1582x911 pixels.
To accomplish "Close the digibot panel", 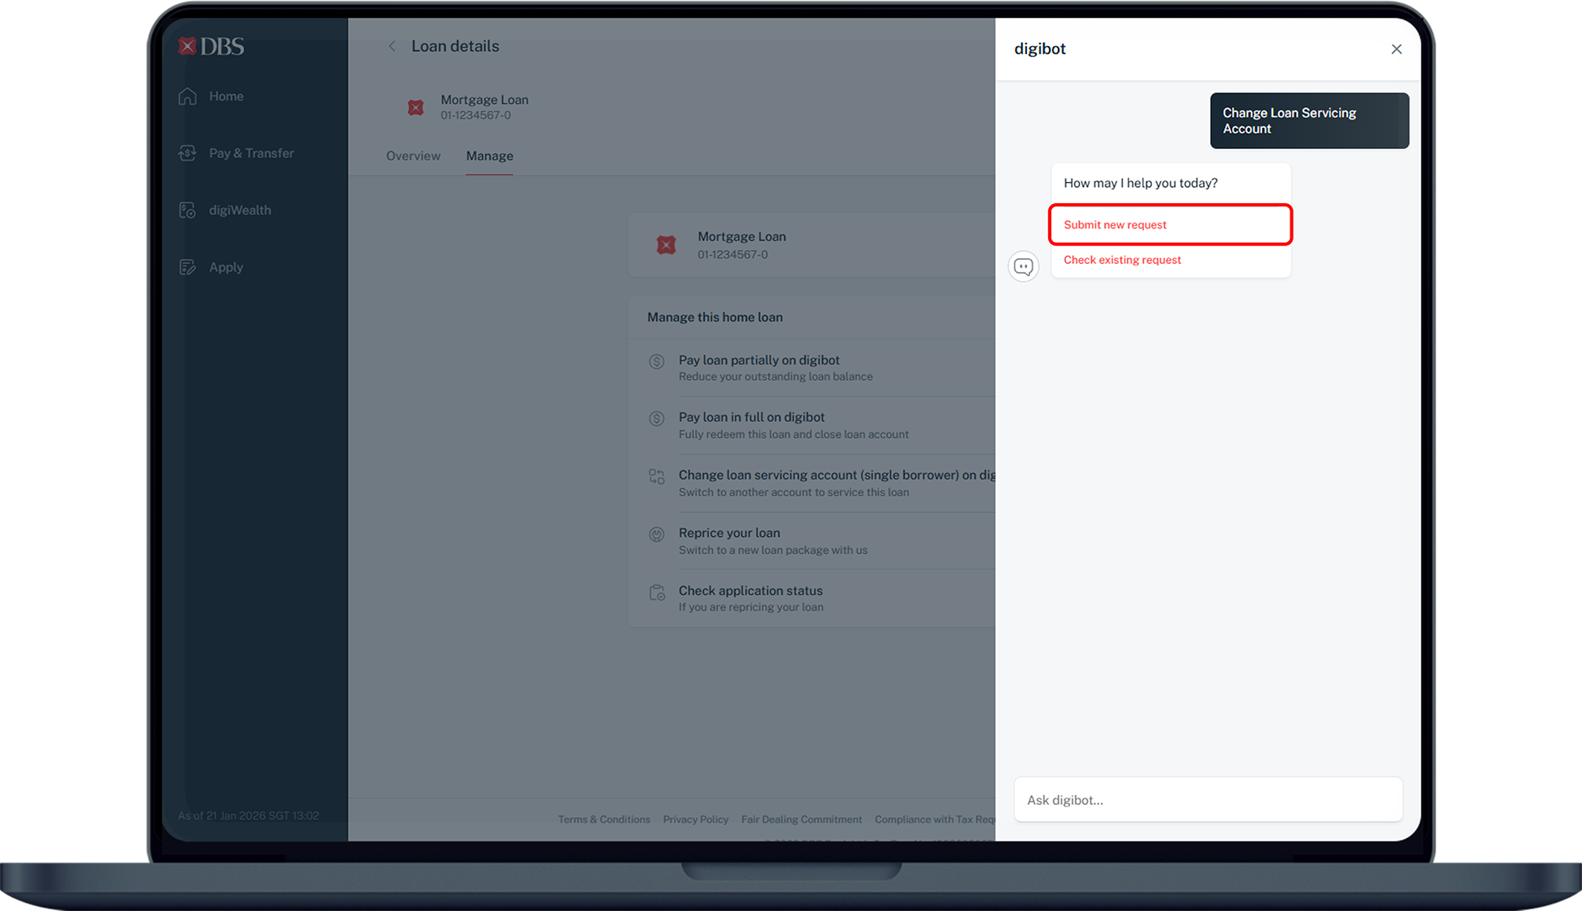I will coord(1396,49).
